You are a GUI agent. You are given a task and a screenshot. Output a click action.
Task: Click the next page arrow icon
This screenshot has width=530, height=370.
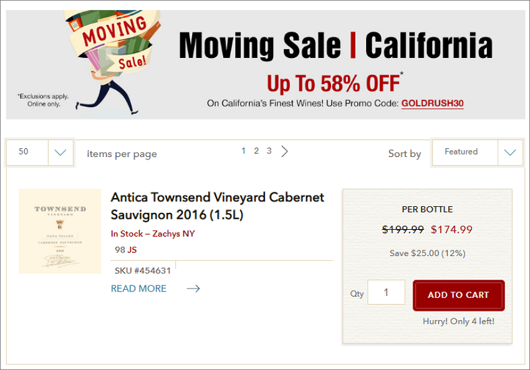[284, 151]
